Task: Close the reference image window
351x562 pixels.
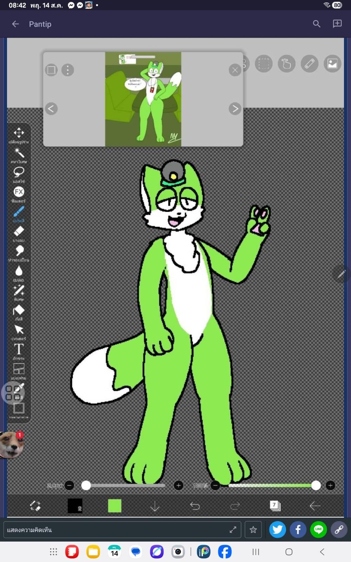Action: click(235, 70)
